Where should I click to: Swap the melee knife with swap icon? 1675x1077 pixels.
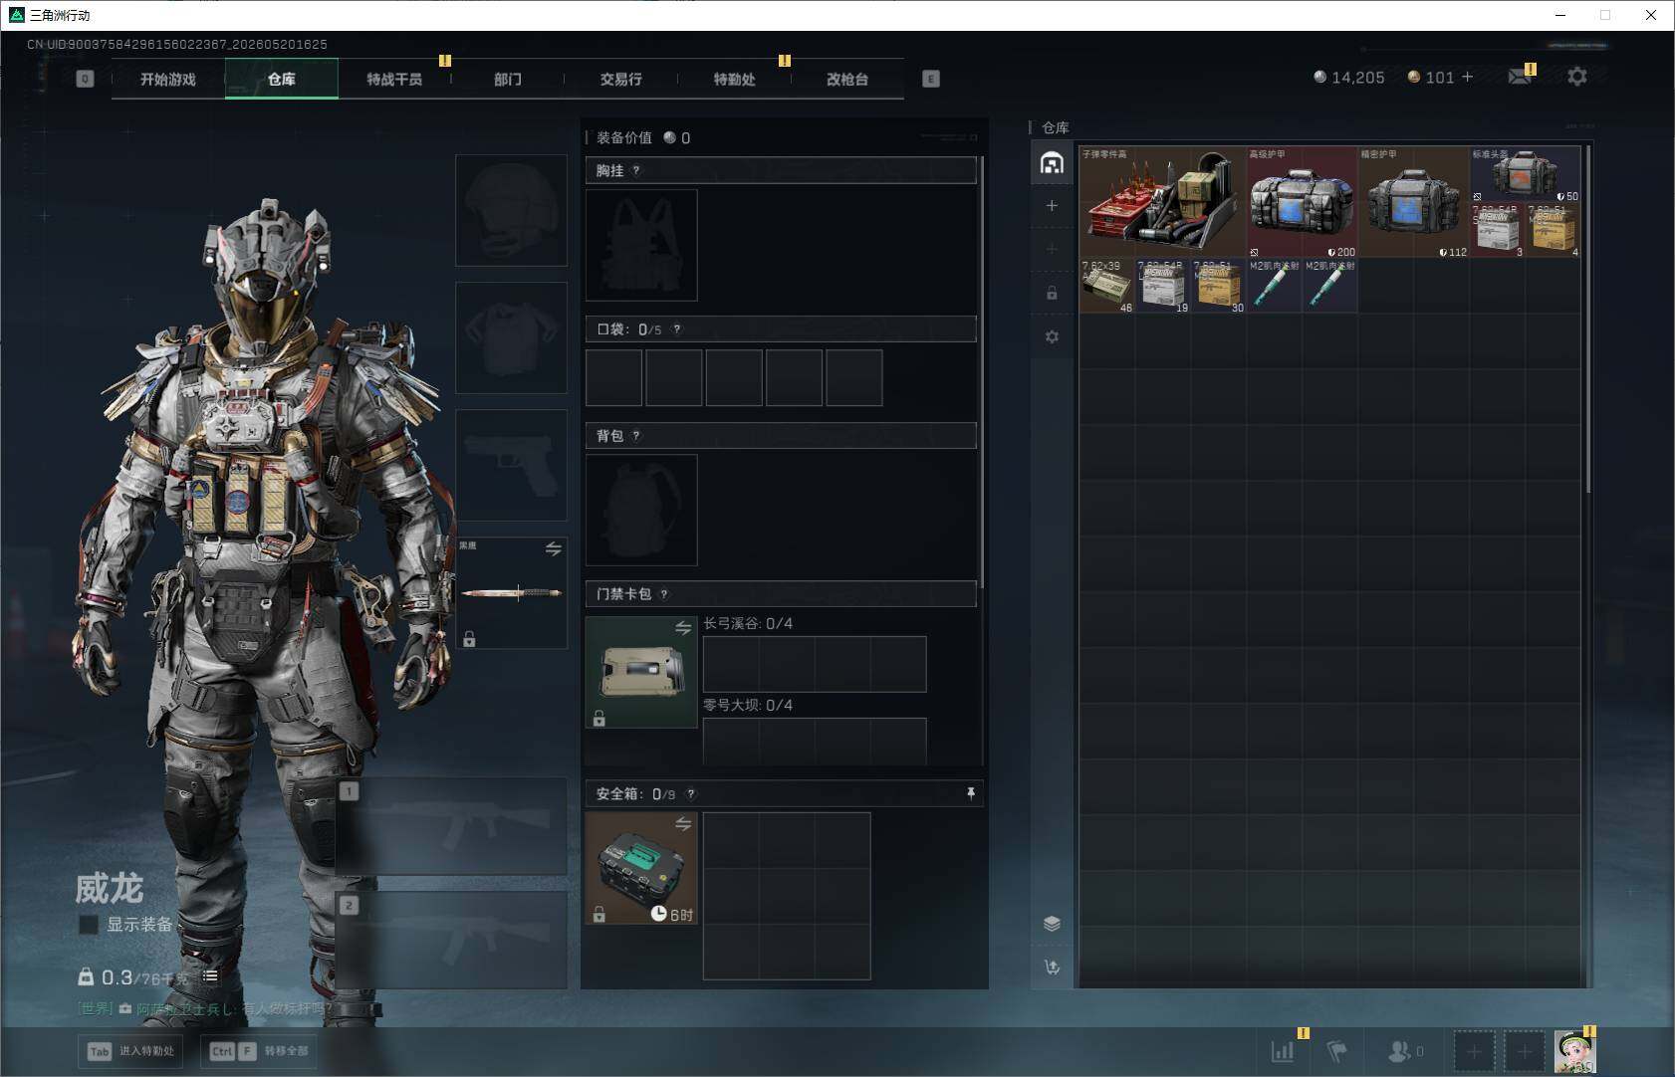[x=554, y=548]
